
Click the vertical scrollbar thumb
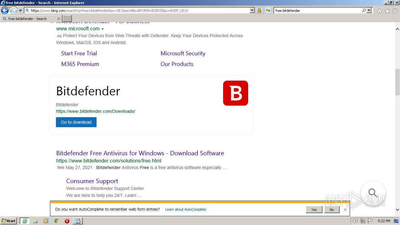[x=397, y=82]
